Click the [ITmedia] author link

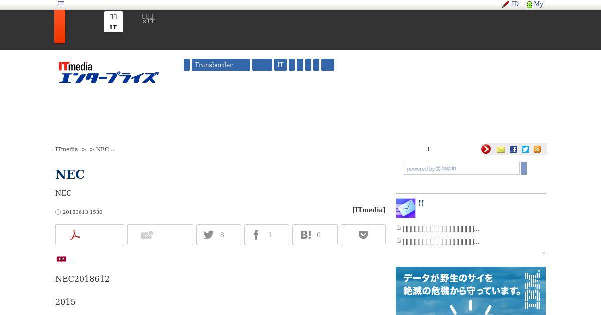369,210
